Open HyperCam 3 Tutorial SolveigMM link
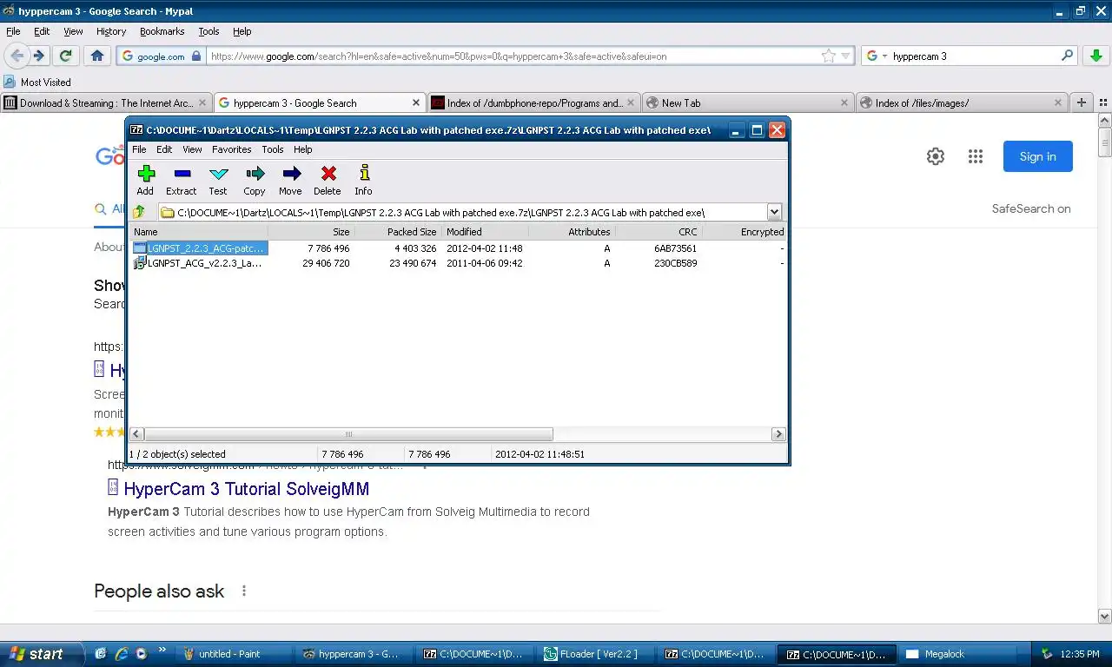The image size is (1112, 667). [247, 488]
